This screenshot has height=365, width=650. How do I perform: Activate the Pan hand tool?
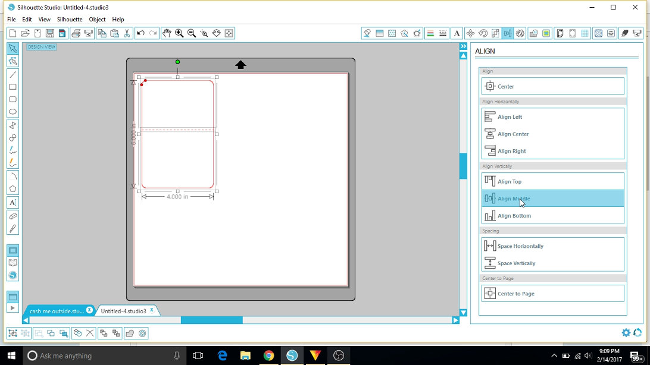tap(167, 33)
